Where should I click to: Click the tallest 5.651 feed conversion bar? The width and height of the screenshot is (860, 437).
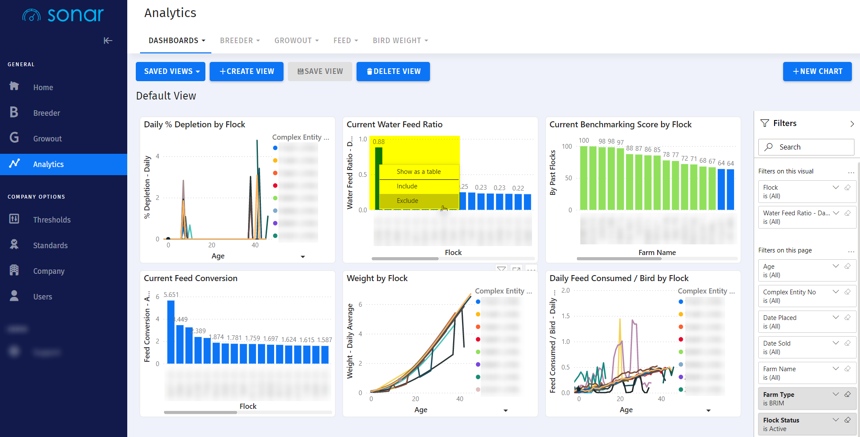tap(171, 332)
